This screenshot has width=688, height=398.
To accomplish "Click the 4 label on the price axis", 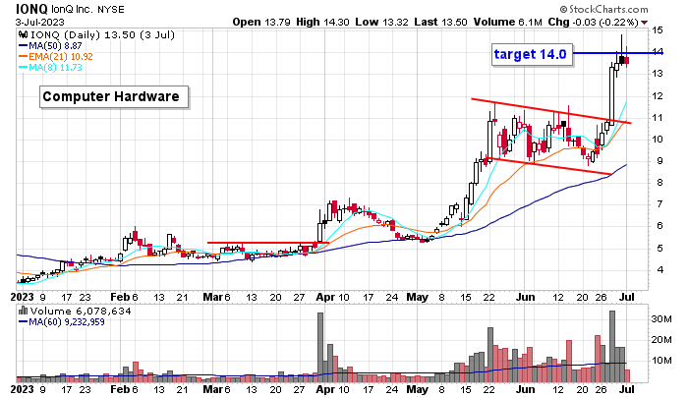I will coord(659,270).
